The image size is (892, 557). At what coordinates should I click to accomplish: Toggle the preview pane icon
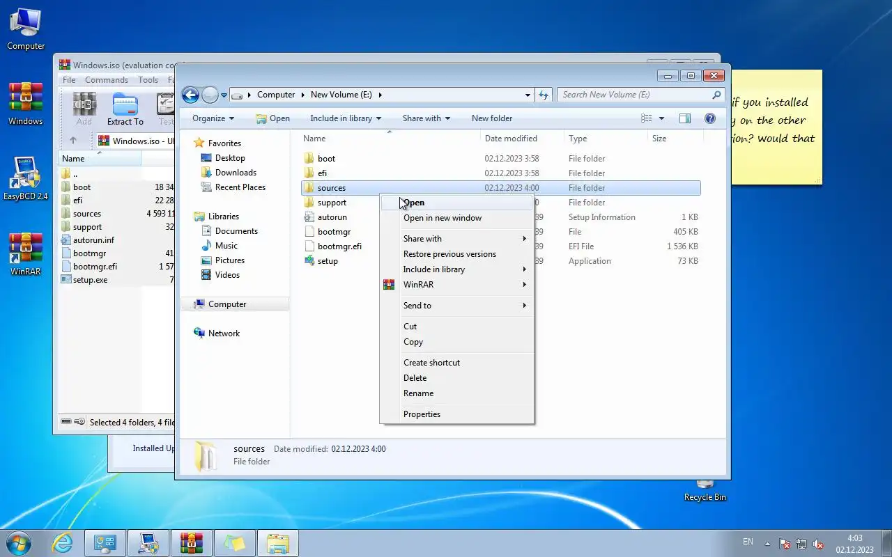pos(685,118)
